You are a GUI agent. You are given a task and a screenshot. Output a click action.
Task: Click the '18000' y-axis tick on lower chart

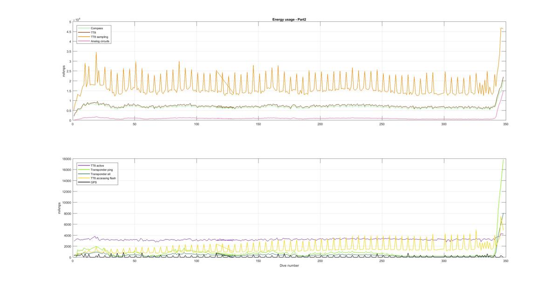tap(66, 159)
